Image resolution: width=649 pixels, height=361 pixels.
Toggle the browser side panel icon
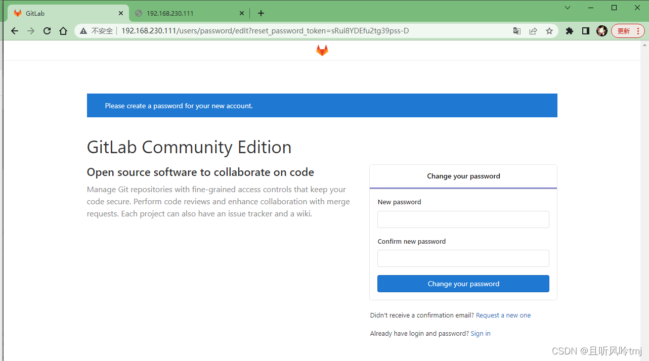[586, 31]
